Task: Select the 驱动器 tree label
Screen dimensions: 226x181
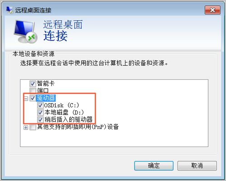Action: [x=46, y=98]
